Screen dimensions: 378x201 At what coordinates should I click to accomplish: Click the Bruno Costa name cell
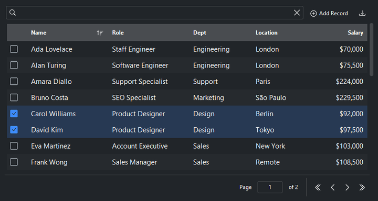coord(49,97)
